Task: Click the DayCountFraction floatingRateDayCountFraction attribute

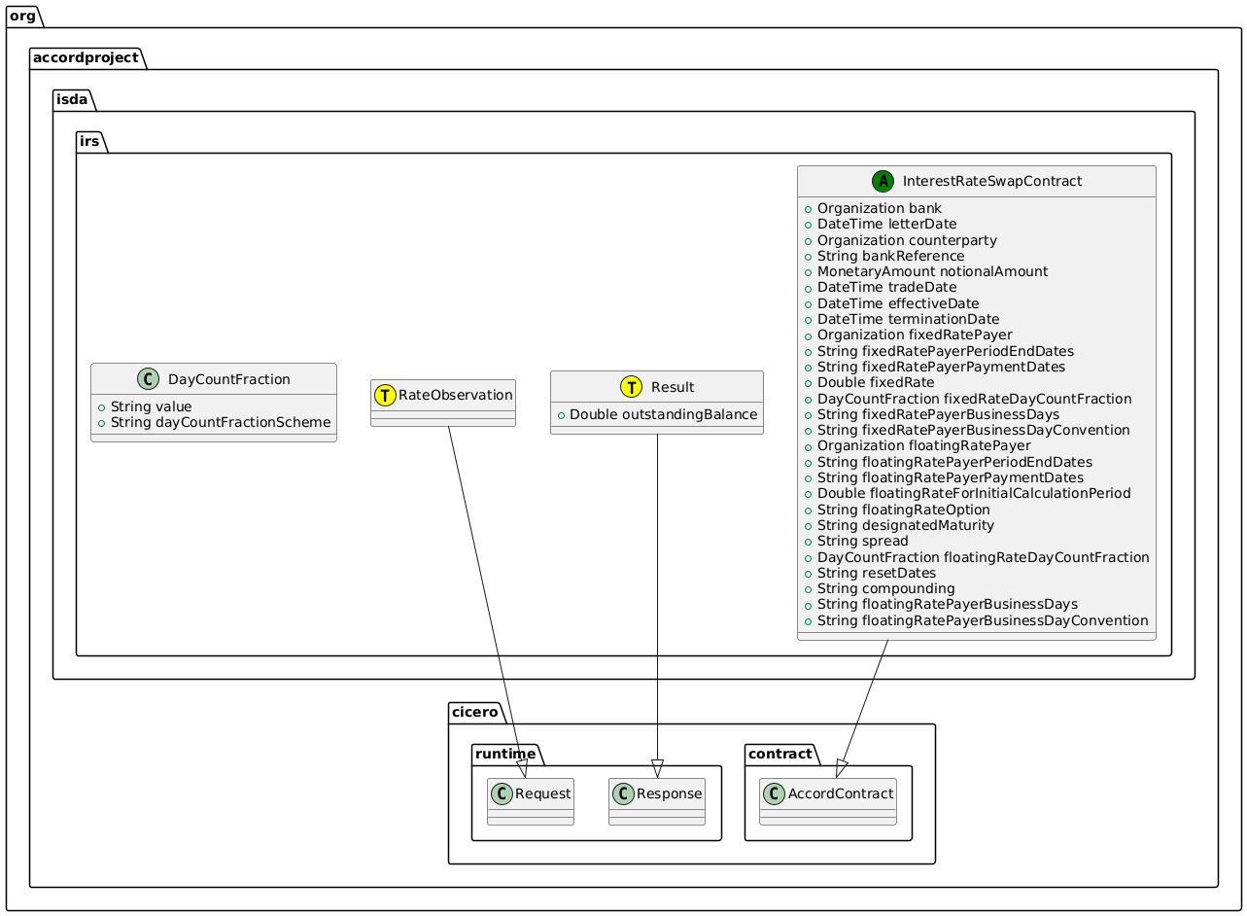Action: tap(983, 557)
